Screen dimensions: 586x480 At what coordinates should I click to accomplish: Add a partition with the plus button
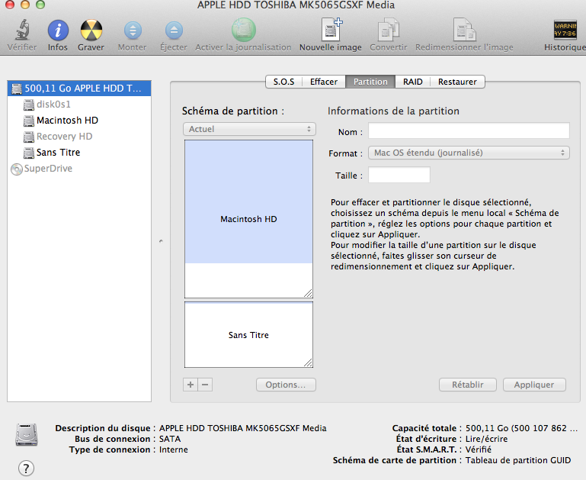(191, 385)
